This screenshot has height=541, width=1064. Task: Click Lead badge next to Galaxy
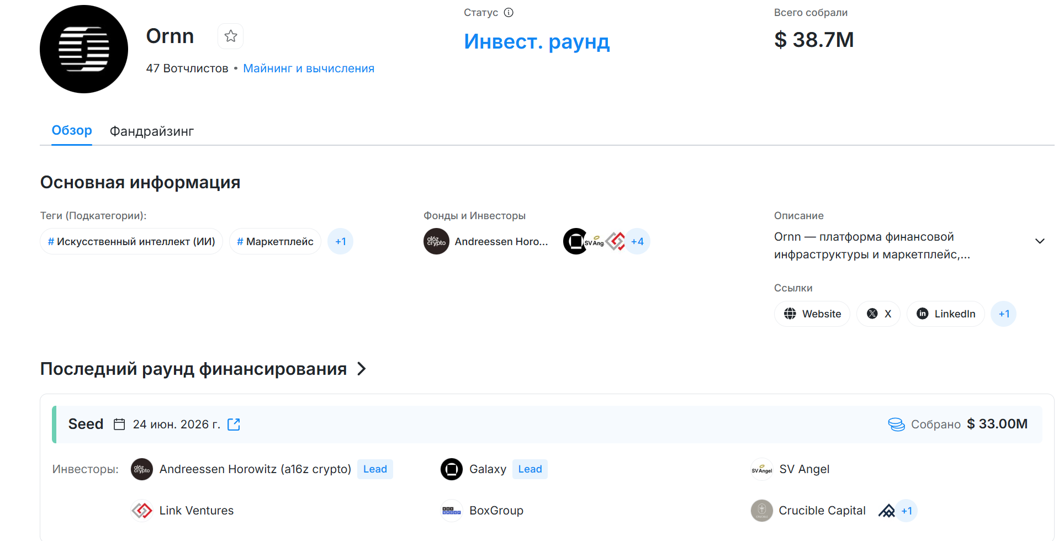point(530,469)
